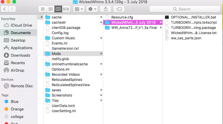Select the WickedWhim...& License.txt file
223x124 pixels.
pos(193,33)
